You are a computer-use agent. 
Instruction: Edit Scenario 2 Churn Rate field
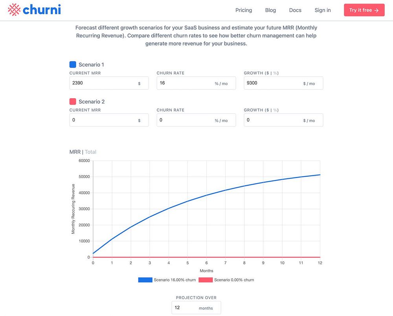196,120
